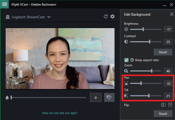This screenshot has width=175, height=120.
Task: Flip background horizontally
Action: pos(164,105)
